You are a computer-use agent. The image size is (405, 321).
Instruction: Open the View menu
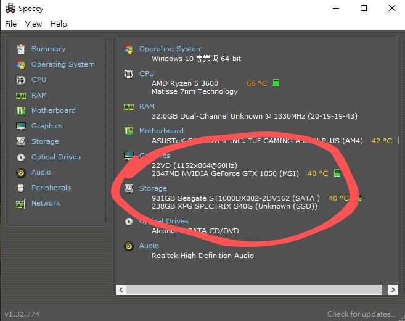33,23
